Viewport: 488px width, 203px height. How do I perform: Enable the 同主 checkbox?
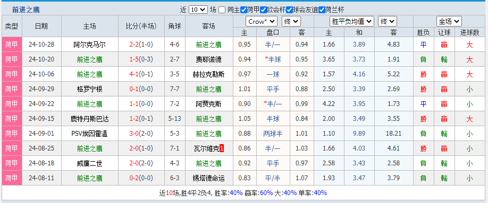pos(222,10)
